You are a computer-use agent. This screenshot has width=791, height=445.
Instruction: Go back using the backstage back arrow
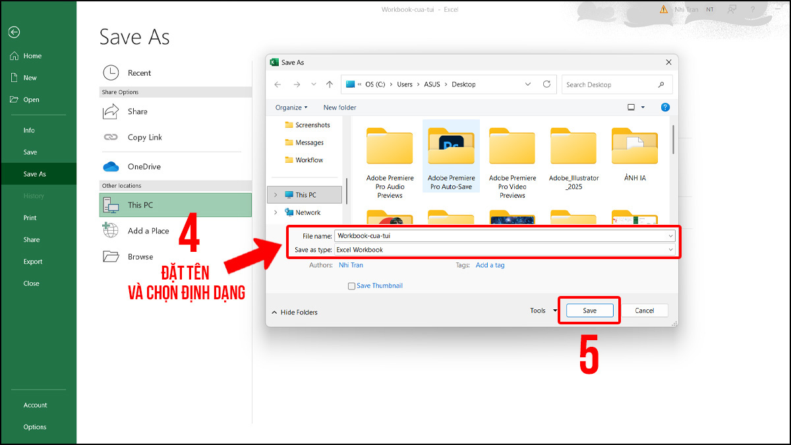click(15, 32)
